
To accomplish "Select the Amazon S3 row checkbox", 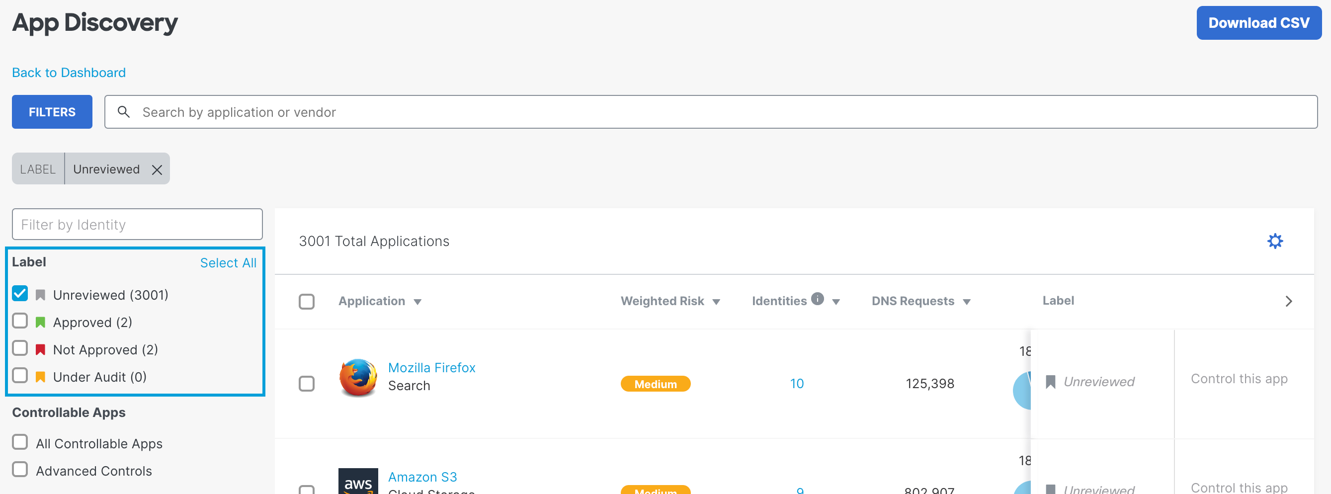I will (x=307, y=490).
